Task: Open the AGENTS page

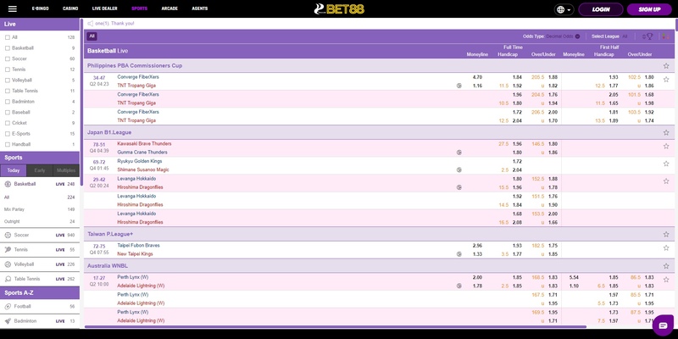Action: click(x=199, y=8)
